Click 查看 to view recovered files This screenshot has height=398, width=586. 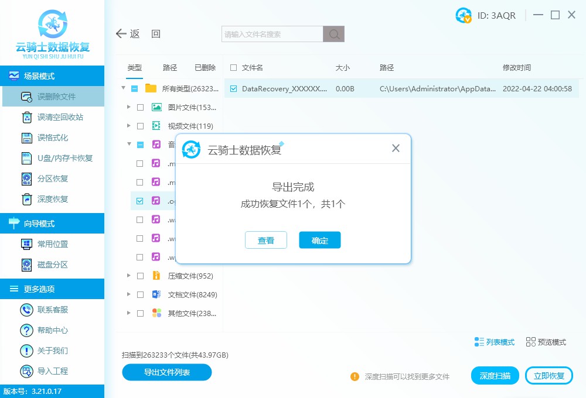click(266, 240)
